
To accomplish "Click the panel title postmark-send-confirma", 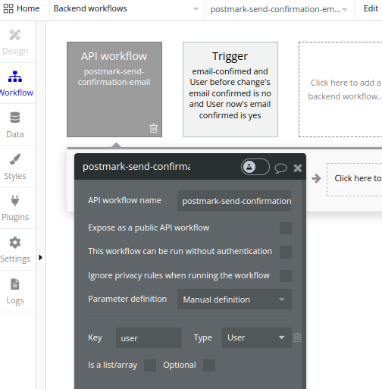I will tap(136, 167).
